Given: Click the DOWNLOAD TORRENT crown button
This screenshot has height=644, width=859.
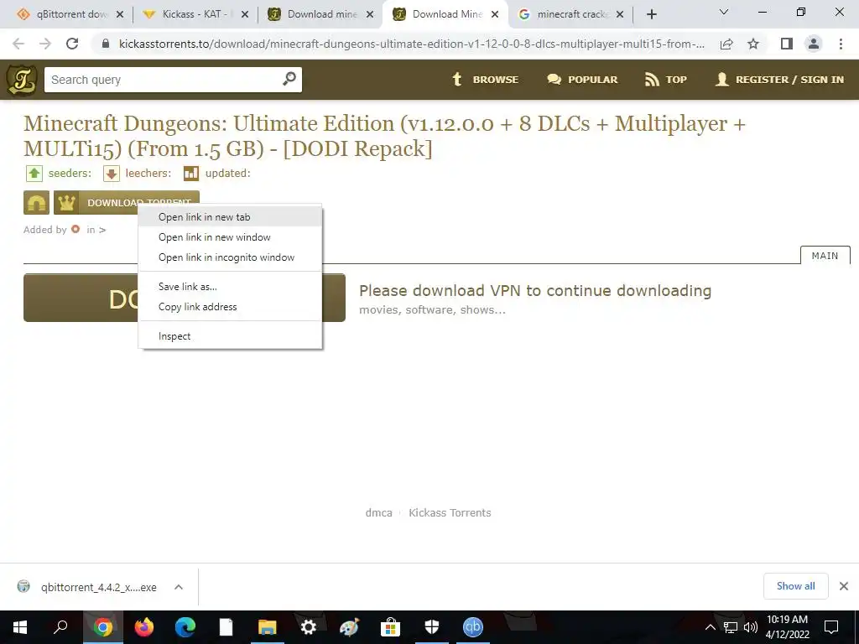Looking at the screenshot, I should 127,203.
